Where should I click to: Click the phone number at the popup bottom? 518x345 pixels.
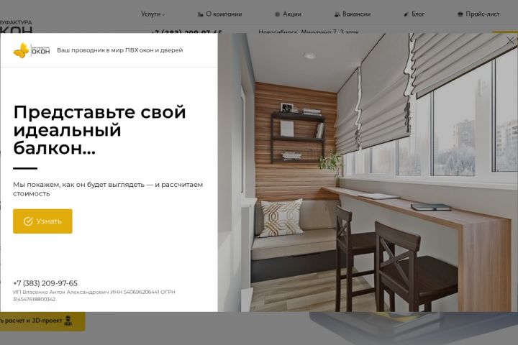(45, 283)
